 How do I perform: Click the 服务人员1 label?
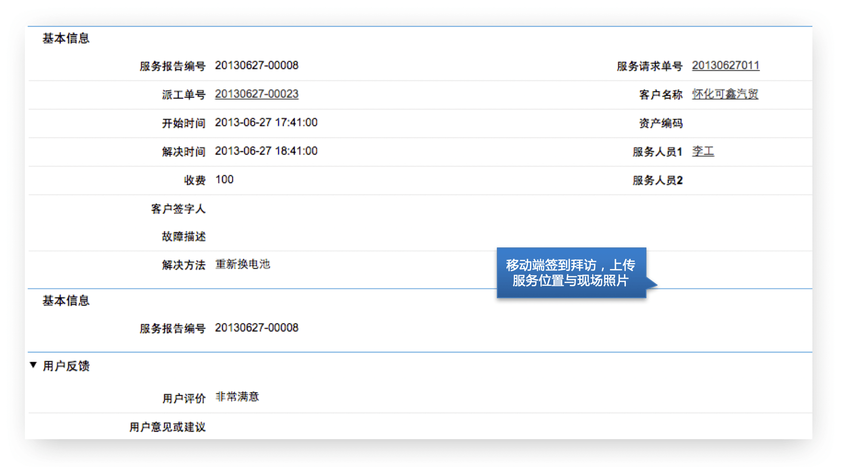[x=657, y=152]
